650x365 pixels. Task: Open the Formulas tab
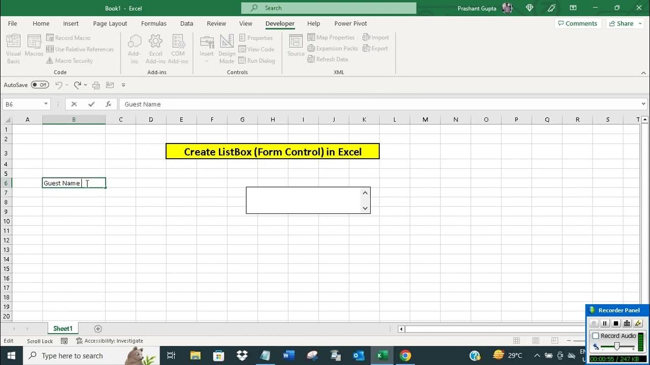click(154, 24)
